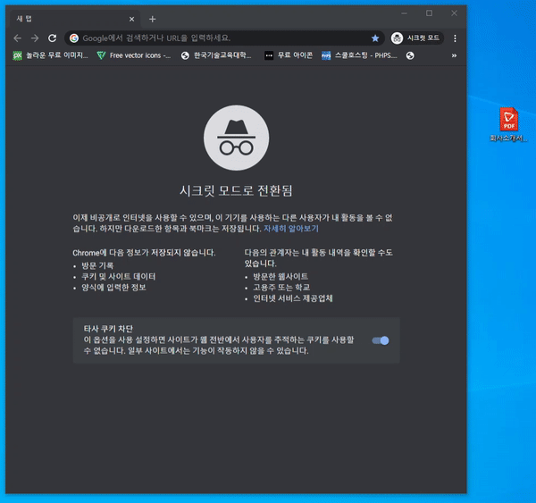
Task: Toggle the 타사 쿠키 차단 switch
Action: [381, 340]
